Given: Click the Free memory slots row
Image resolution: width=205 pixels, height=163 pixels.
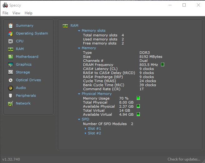Looking at the screenshot, I should (103, 43).
